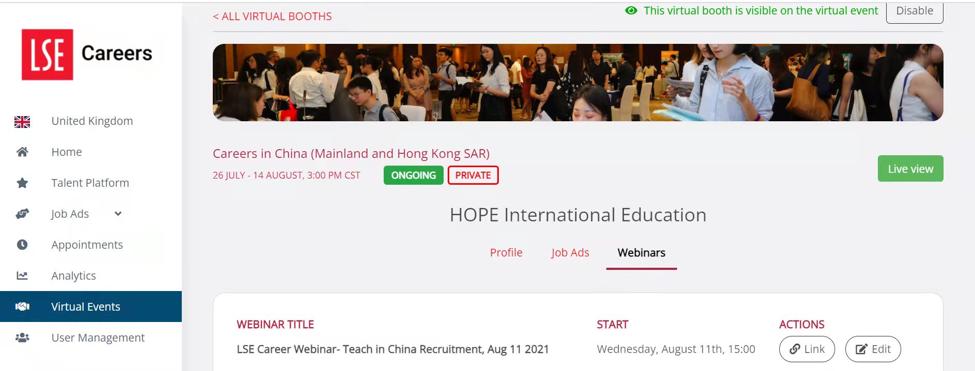Disable the virtual booth visibility
This screenshot has width=975, height=371.
[x=915, y=11]
